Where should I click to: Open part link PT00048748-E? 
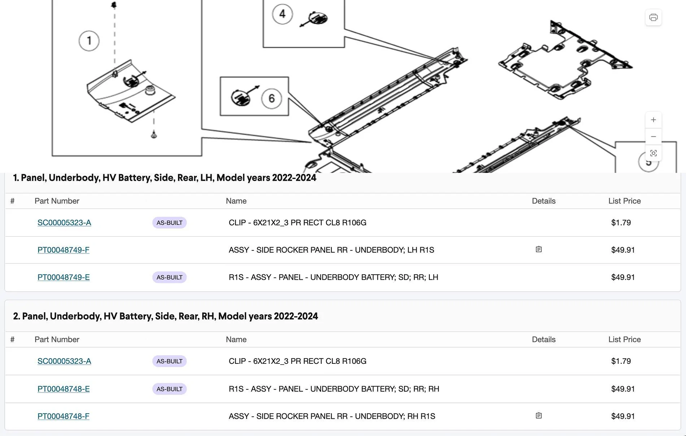[x=64, y=389]
